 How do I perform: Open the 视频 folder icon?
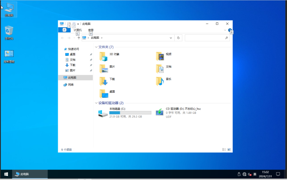[x=160, y=56]
